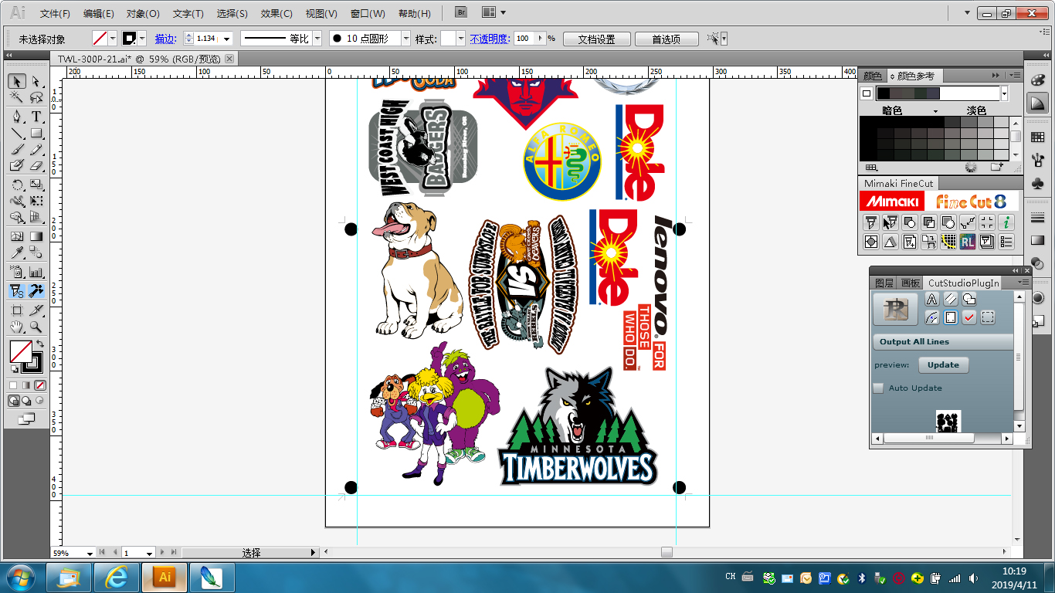
Task: Select the Magic Wand tool
Action: tap(16, 97)
